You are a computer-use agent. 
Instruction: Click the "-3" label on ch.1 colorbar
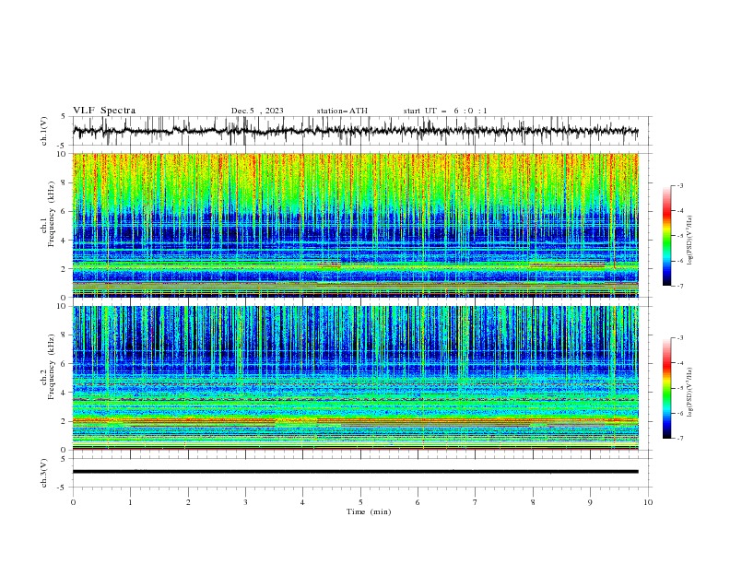click(679, 185)
